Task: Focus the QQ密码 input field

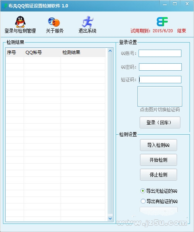Action: tap(160, 67)
